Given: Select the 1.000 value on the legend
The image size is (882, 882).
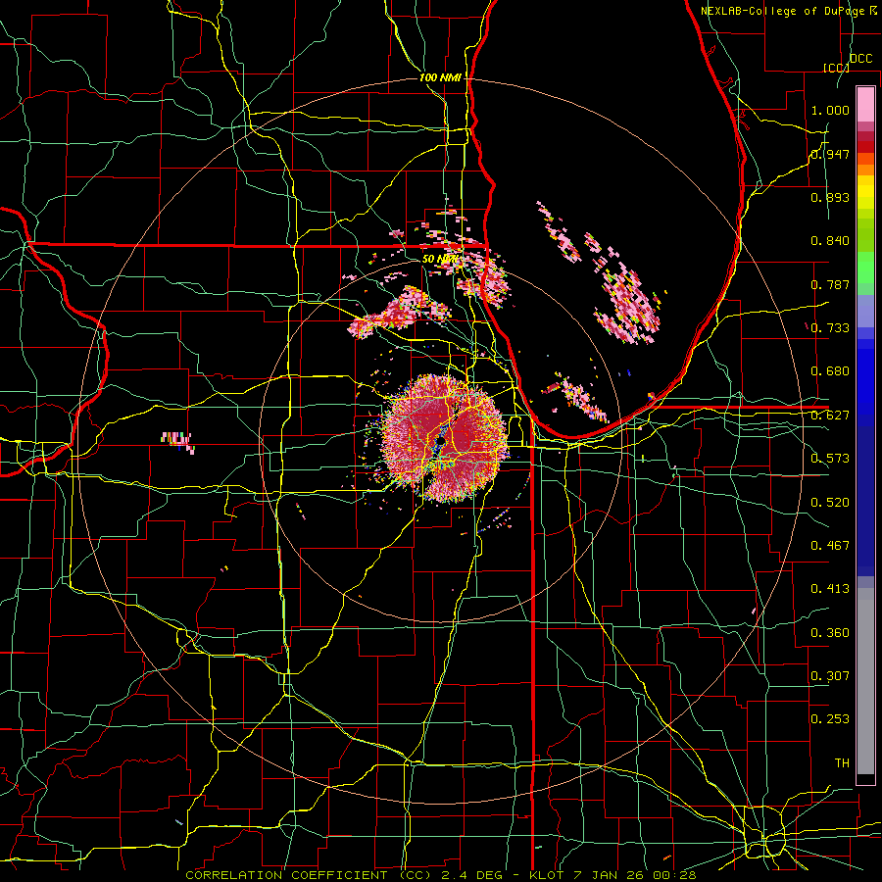Looking at the screenshot, I should pos(830,110).
